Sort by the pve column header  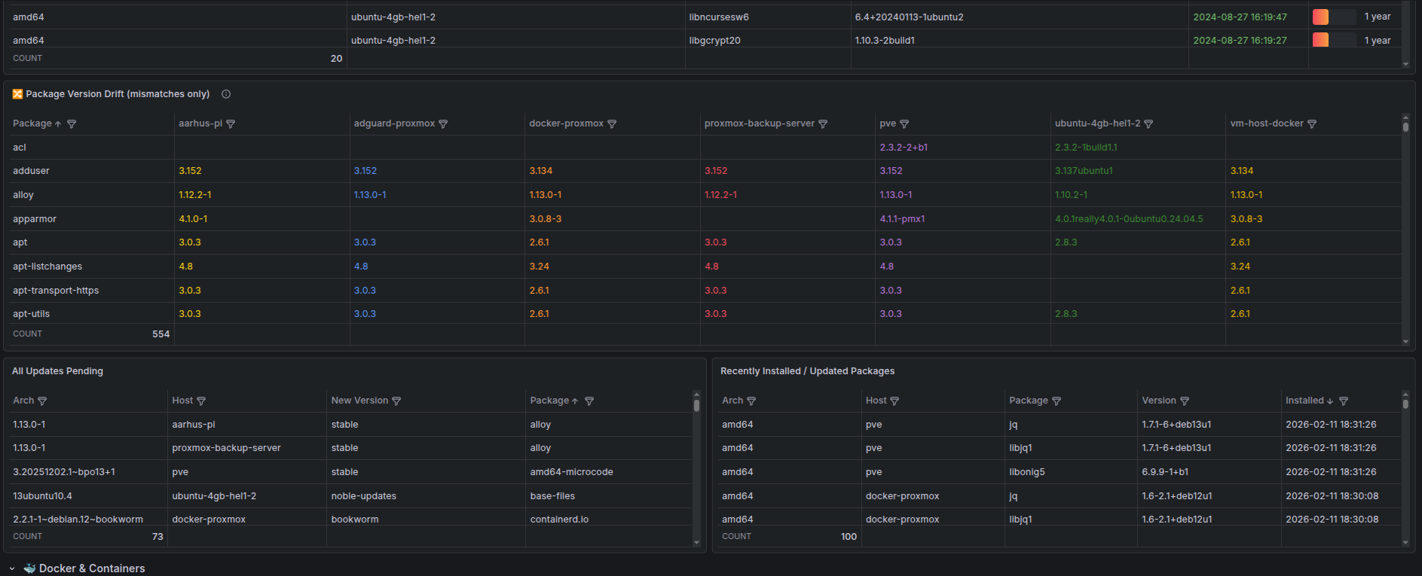tap(888, 123)
